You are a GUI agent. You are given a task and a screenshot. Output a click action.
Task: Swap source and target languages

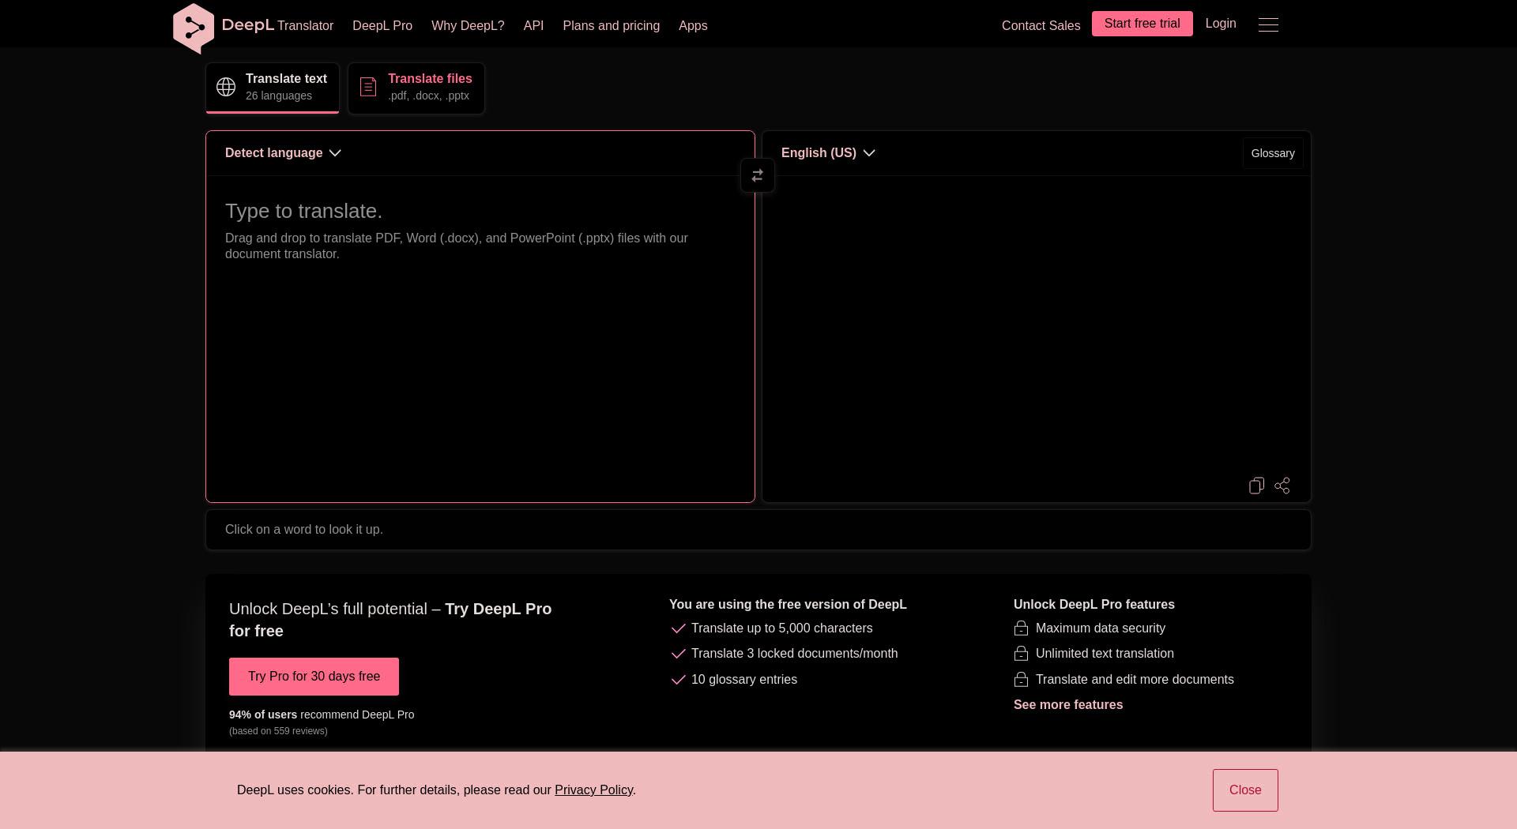tap(758, 175)
